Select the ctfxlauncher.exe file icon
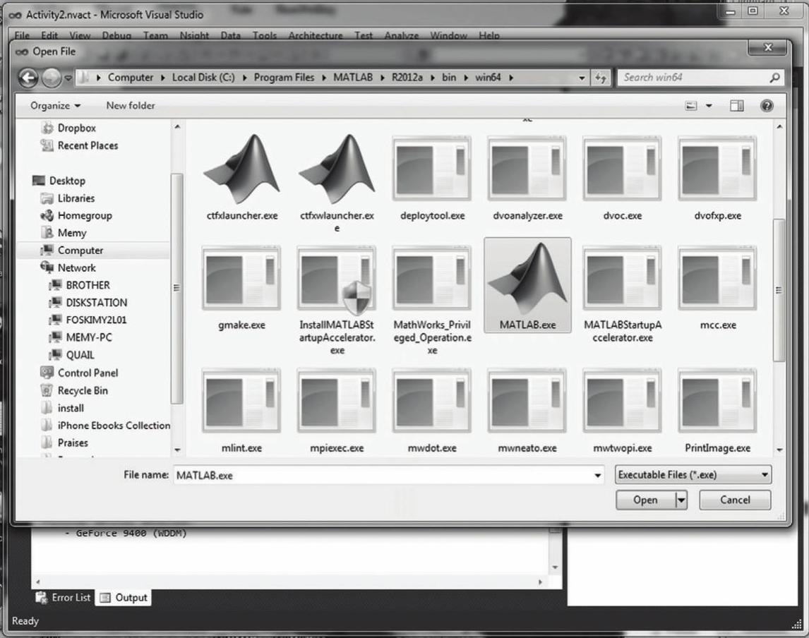809x638 pixels. tap(241, 169)
